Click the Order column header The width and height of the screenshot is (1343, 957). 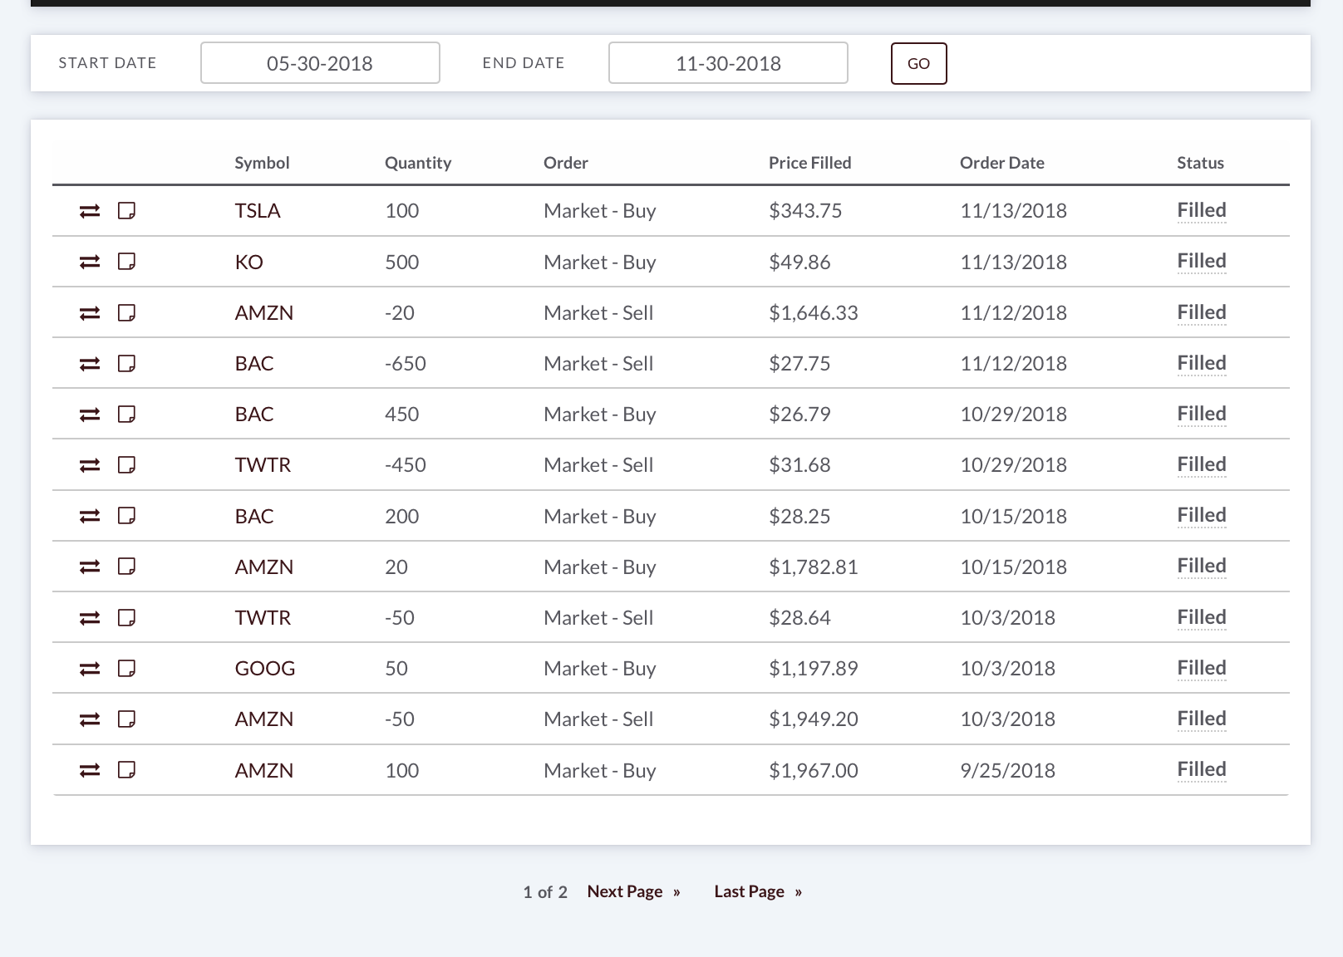pyautogui.click(x=566, y=163)
